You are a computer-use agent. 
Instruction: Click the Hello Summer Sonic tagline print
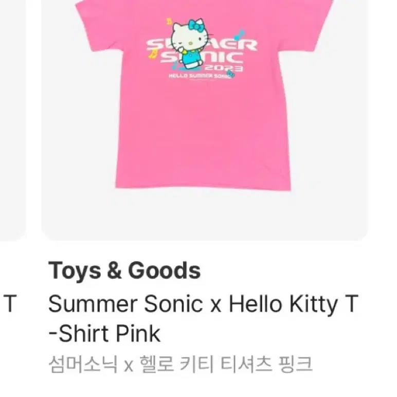click(200, 76)
